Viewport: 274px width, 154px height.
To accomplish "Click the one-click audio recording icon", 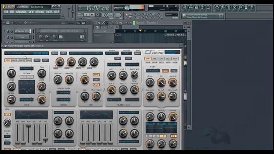I will click(x=234, y=8).
